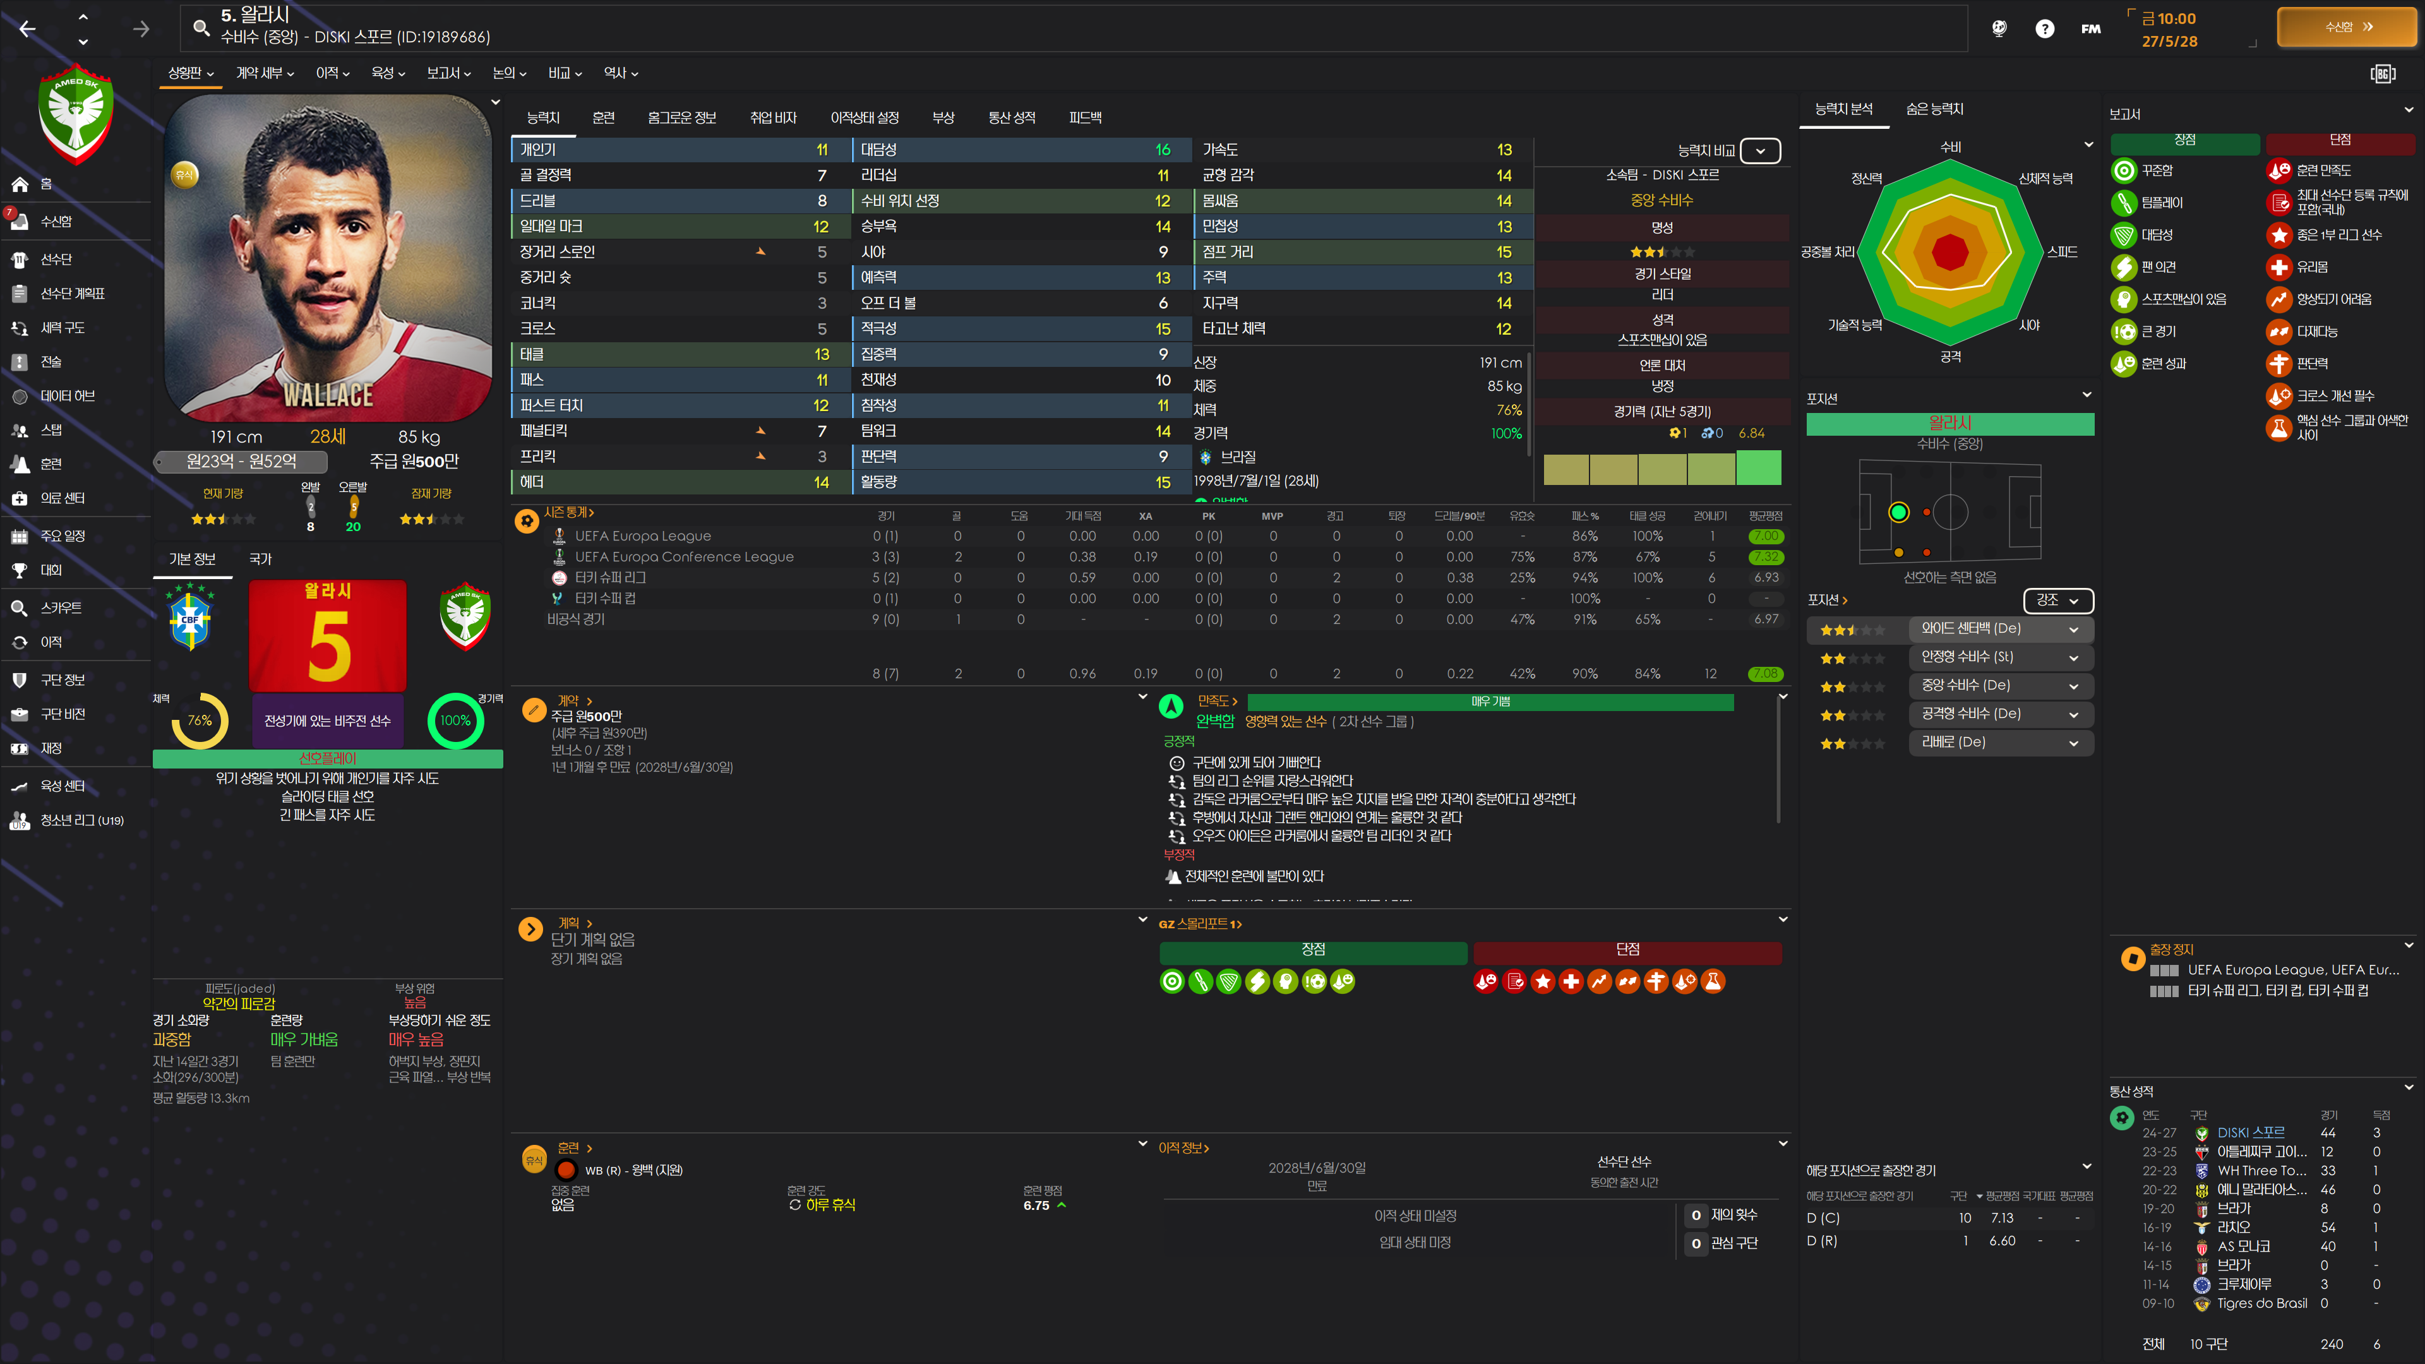Click the back arrow navigation icon
2425x1364 pixels.
click(x=27, y=28)
